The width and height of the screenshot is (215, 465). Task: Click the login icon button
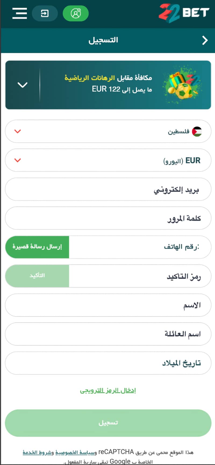(45, 13)
